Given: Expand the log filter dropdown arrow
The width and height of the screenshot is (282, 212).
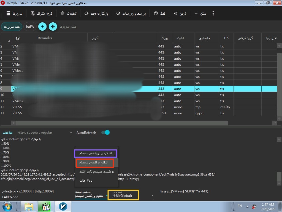Looking at the screenshot, I should [71, 133].
